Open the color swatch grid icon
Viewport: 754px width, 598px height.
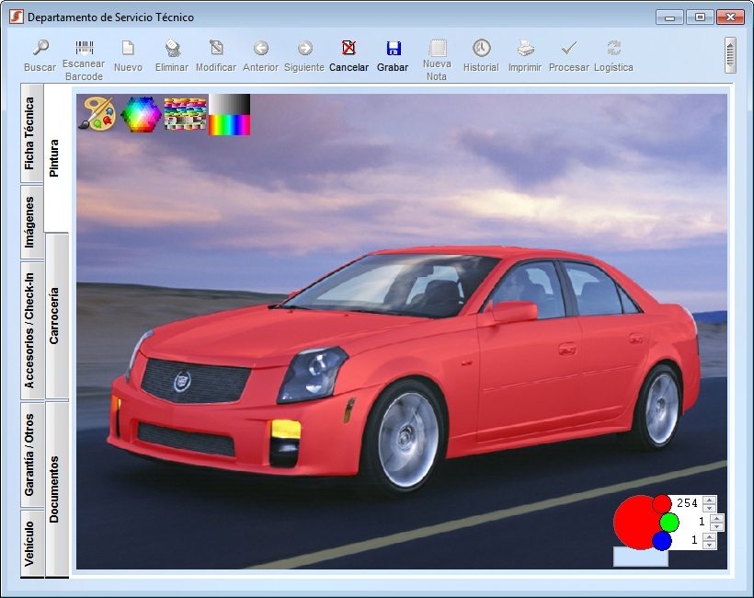[x=185, y=114]
